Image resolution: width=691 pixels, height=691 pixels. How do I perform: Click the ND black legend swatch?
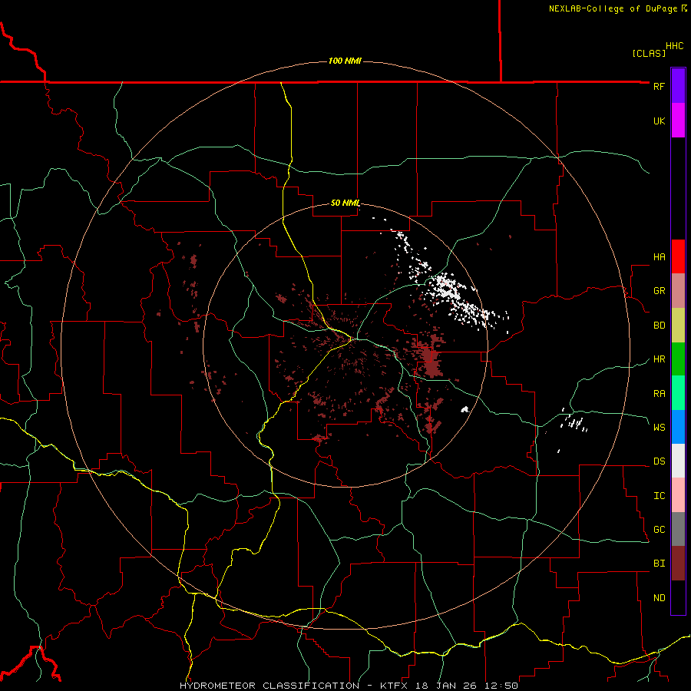678,597
